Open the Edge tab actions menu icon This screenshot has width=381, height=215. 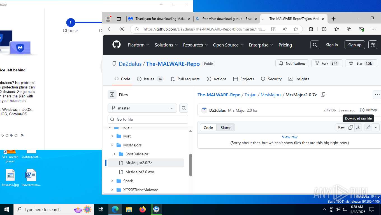[x=119, y=19]
